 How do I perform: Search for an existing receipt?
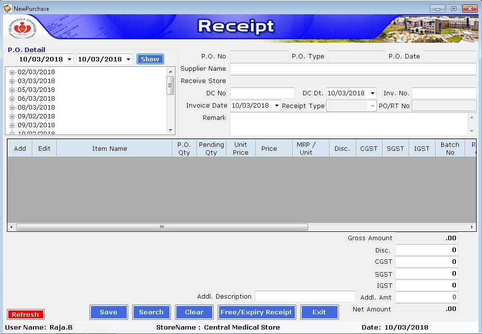tap(151, 312)
